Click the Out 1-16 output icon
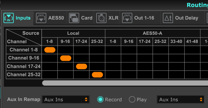This screenshot has height=108, width=208. [x=127, y=18]
